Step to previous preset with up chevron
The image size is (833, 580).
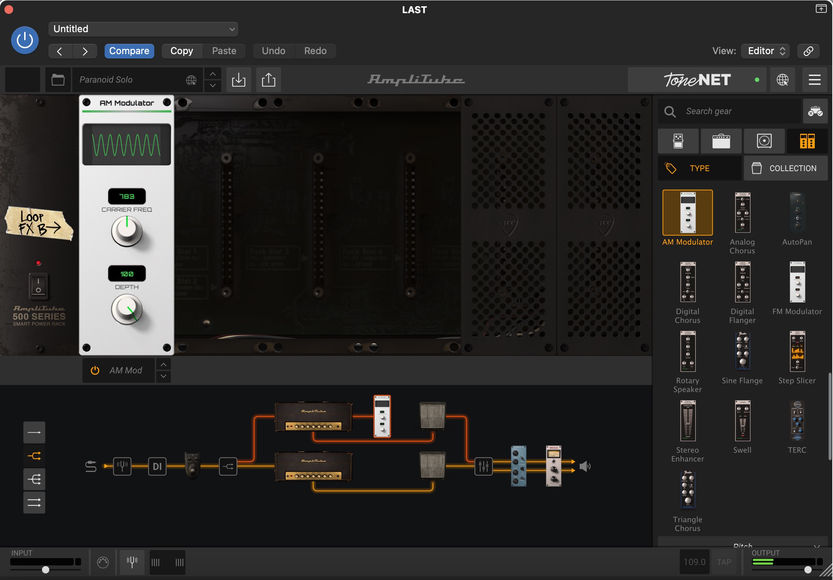pos(212,74)
